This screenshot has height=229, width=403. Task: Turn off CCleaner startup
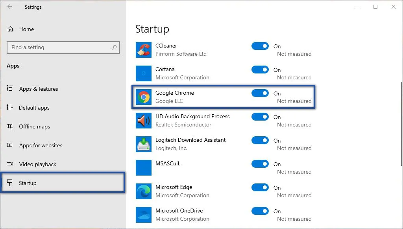pos(260,46)
